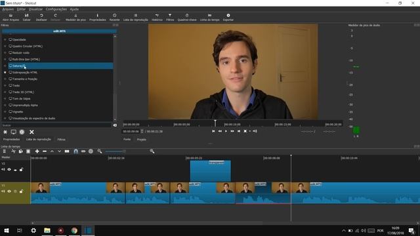Screen dimensions: 420x236
Task: Open Lista de reprodução from toolbar
Action: click(136, 18)
